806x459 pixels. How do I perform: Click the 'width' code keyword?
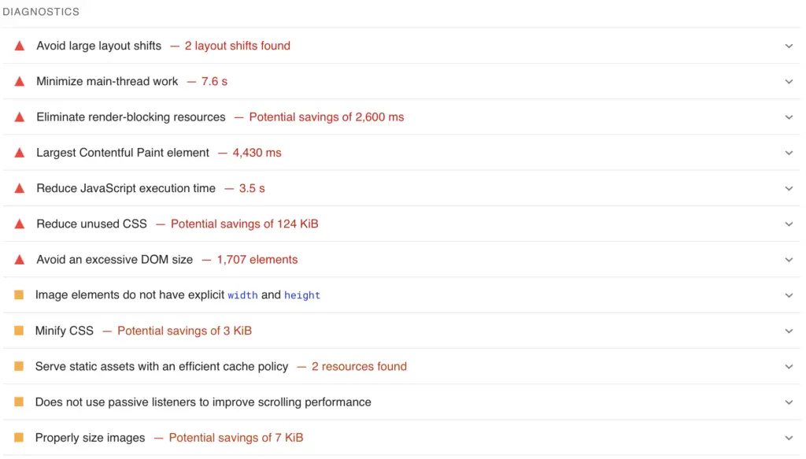242,295
